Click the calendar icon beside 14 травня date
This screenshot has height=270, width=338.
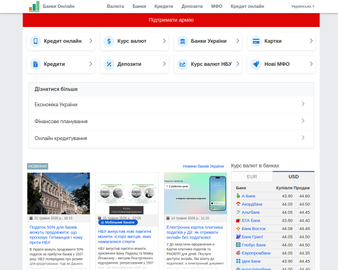point(168,218)
